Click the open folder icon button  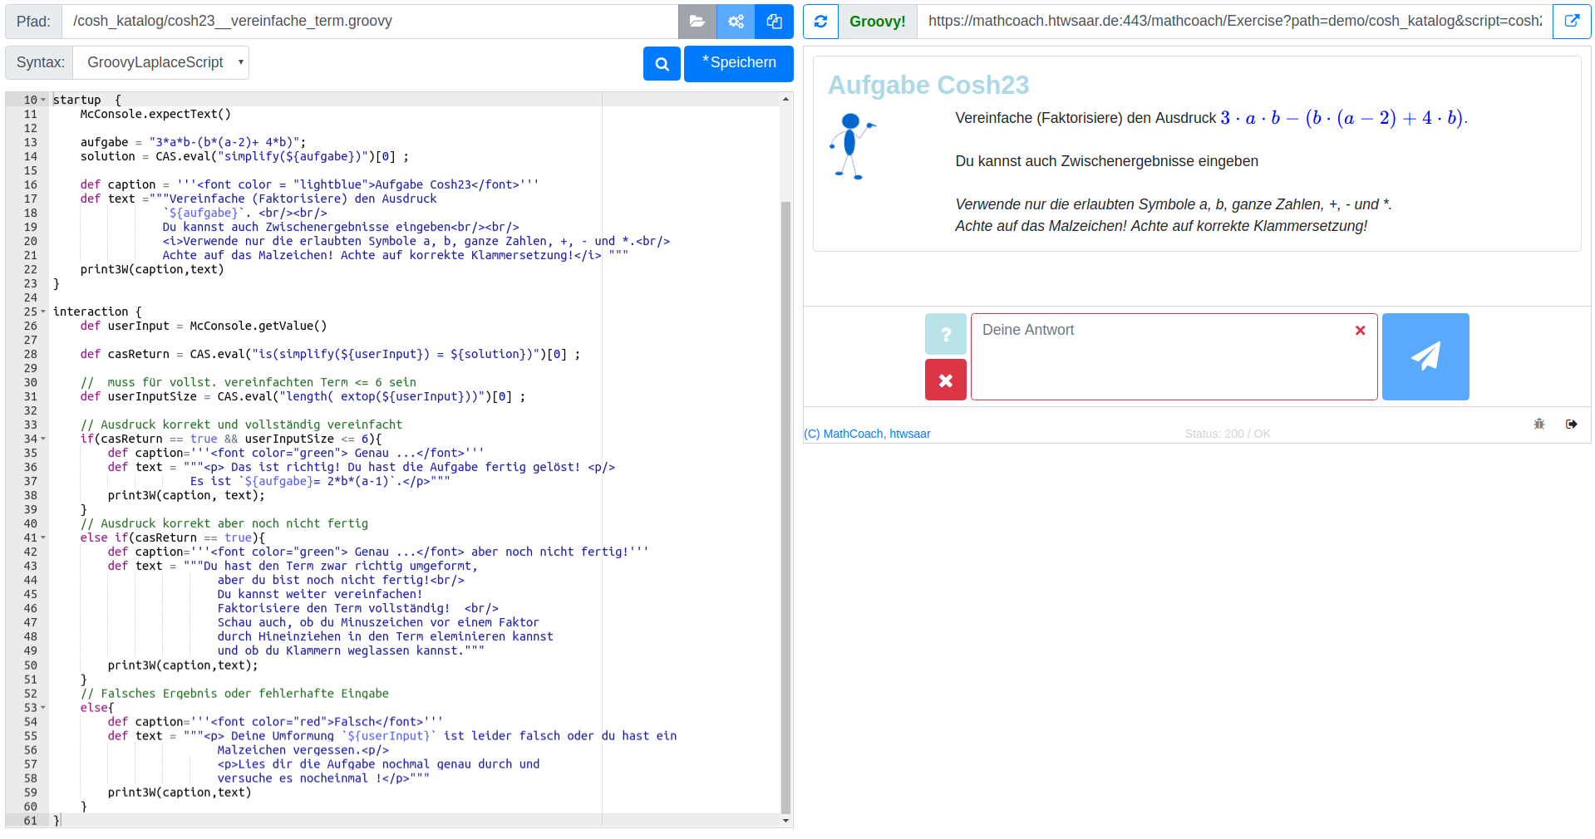click(697, 22)
